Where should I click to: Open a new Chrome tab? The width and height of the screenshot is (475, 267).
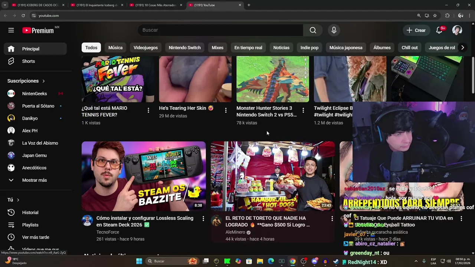(249, 5)
